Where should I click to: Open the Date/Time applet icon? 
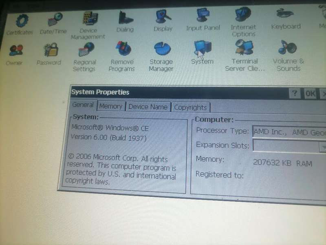pyautogui.click(x=55, y=19)
